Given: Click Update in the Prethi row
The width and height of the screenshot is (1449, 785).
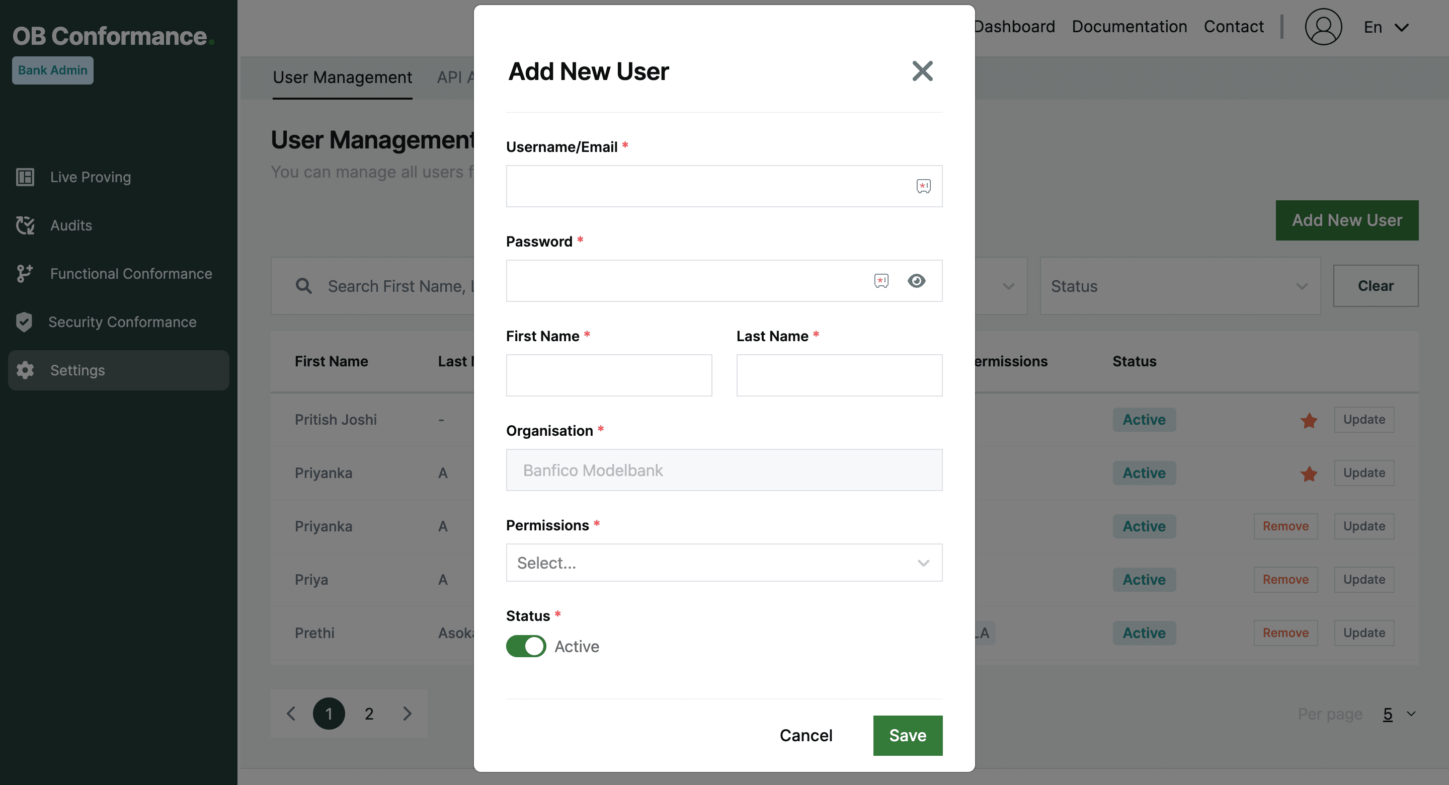Looking at the screenshot, I should [x=1363, y=633].
